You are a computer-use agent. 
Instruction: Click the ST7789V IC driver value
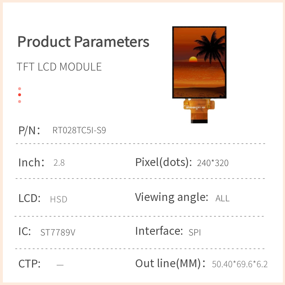pos(58,233)
